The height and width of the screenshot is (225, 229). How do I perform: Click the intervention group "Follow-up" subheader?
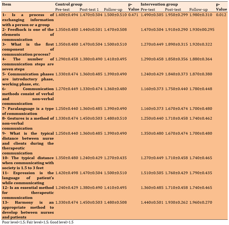(198, 10)
